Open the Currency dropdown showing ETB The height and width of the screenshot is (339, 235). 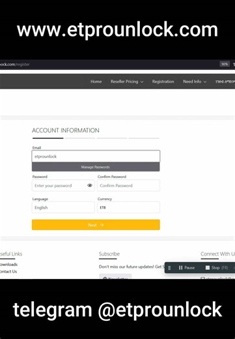[x=128, y=207]
